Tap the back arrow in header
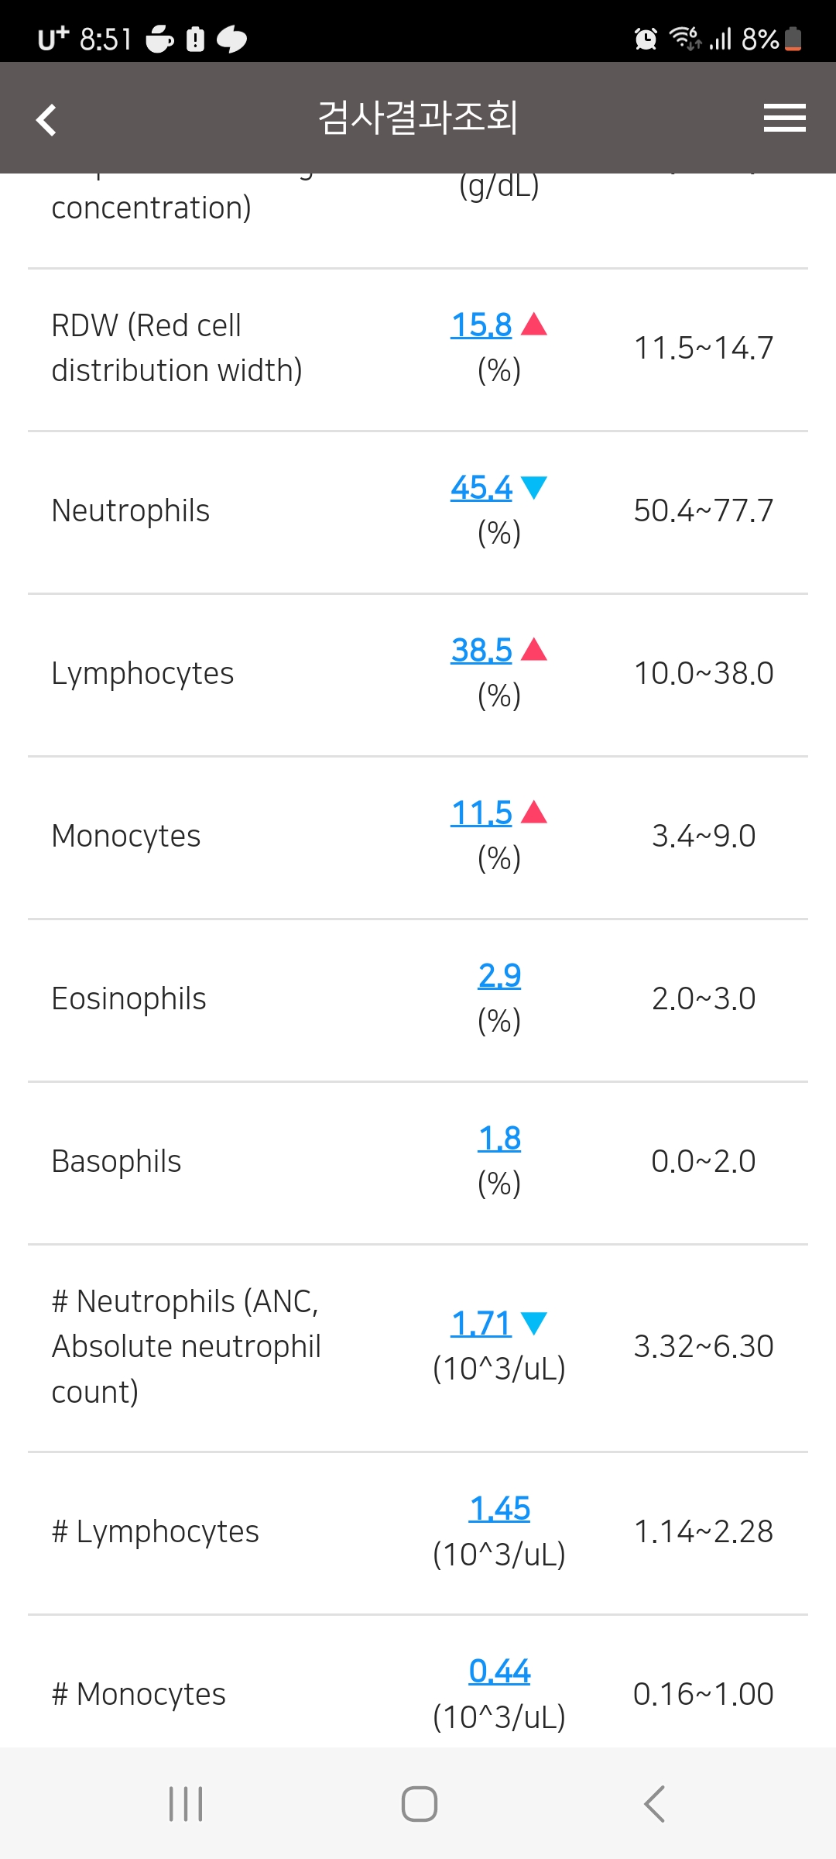Screen dimensions: 836x1859 coord(46,119)
